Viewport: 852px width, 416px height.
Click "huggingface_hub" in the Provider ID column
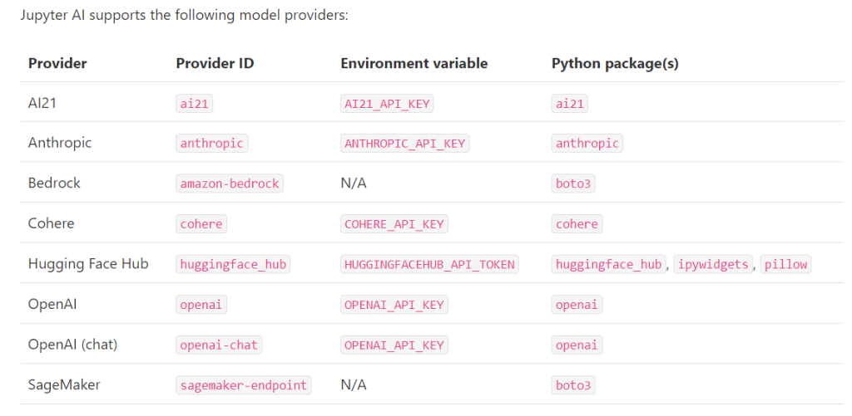(233, 265)
